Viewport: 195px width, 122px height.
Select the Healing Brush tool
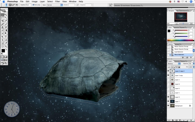[3, 24]
